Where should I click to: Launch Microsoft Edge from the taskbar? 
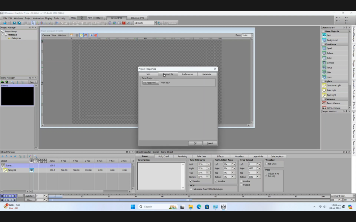pos(199,207)
